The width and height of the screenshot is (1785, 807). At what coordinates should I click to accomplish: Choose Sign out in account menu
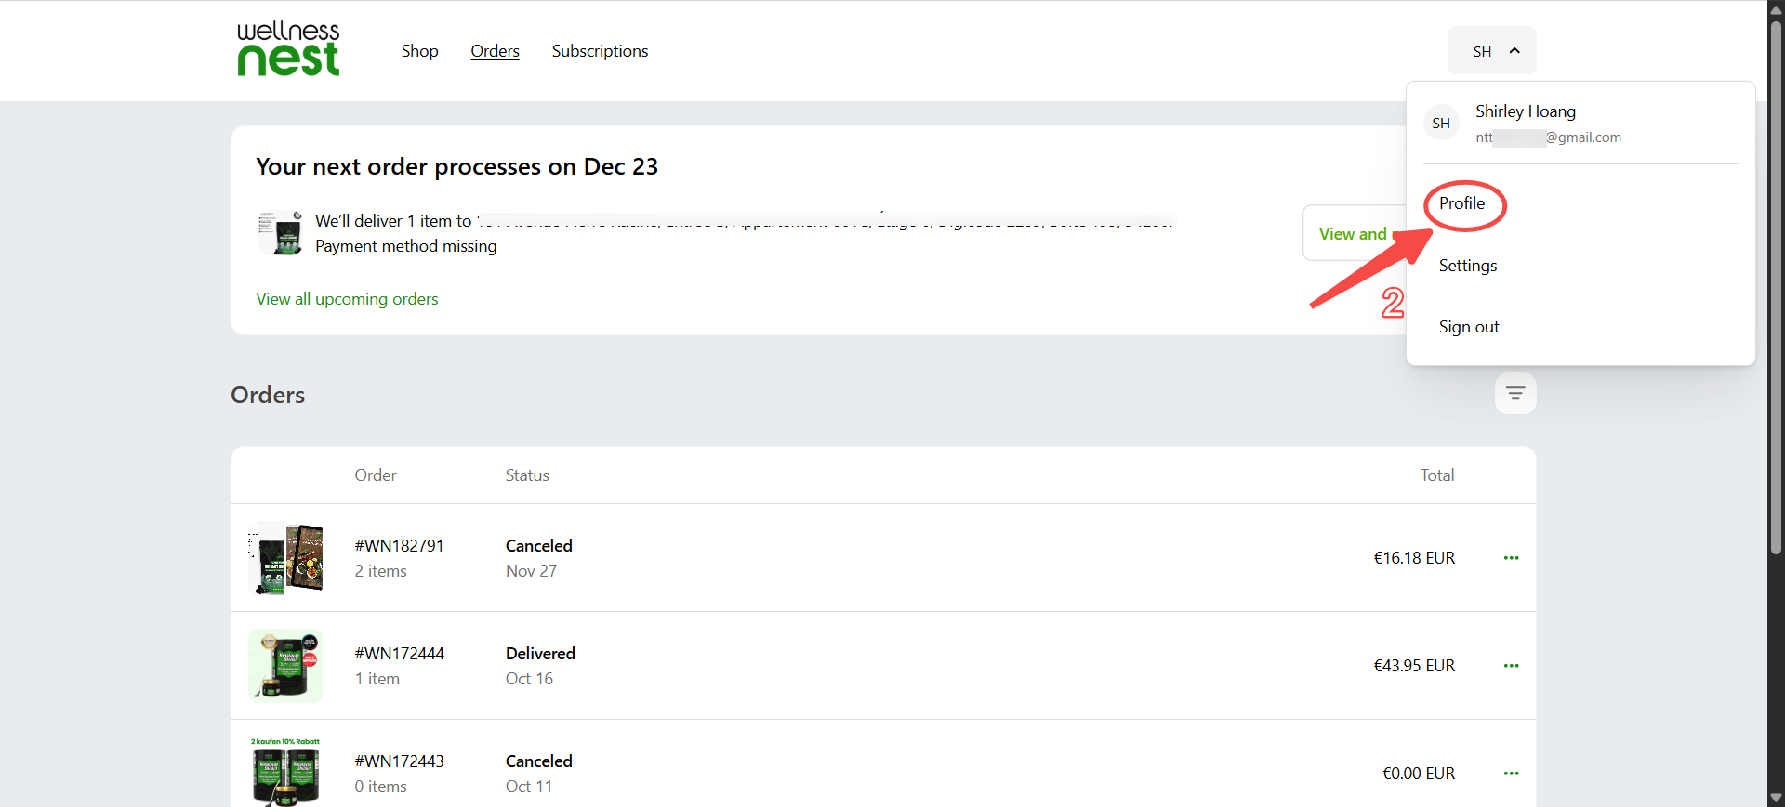click(x=1469, y=327)
